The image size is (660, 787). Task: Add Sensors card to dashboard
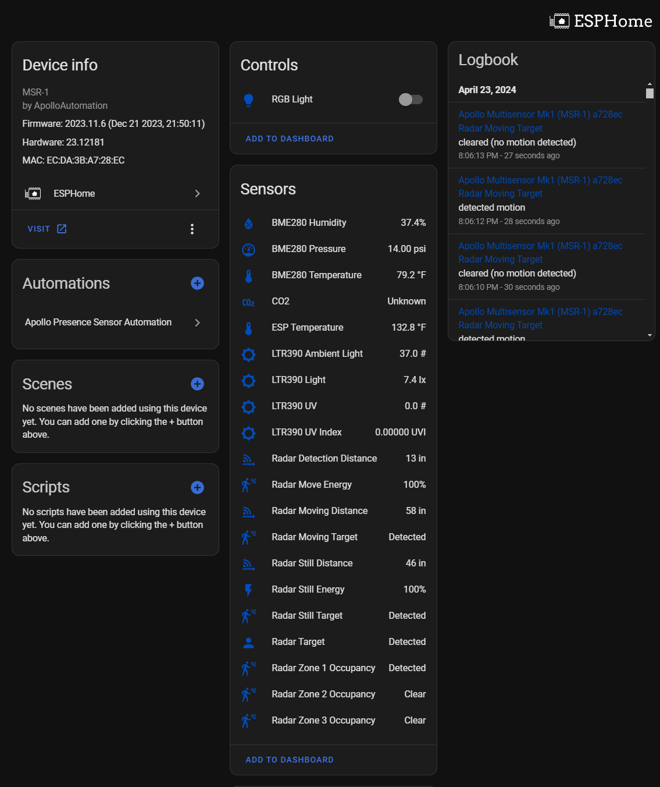pos(290,760)
